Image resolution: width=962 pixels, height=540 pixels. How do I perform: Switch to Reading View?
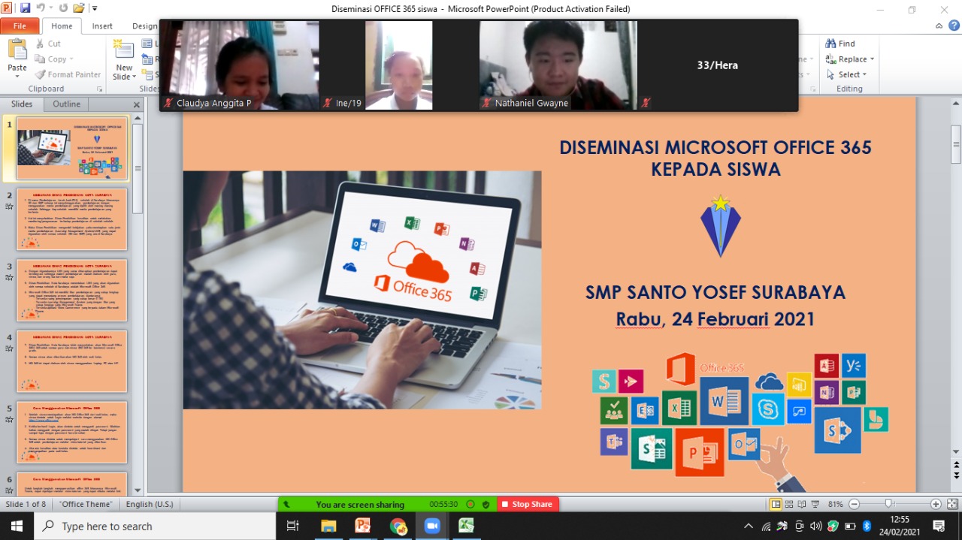801,504
